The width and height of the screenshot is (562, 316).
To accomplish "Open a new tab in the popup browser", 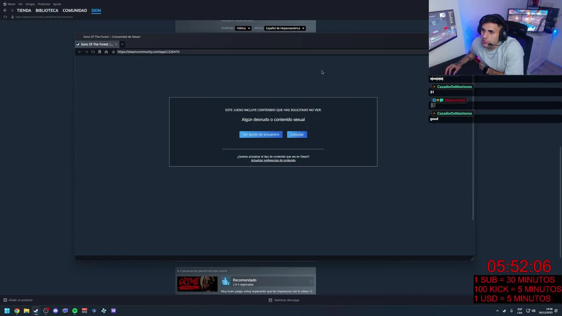I will (x=122, y=44).
